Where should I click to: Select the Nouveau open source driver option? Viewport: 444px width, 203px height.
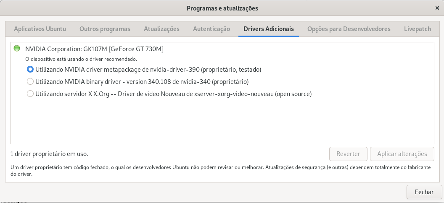coord(30,94)
